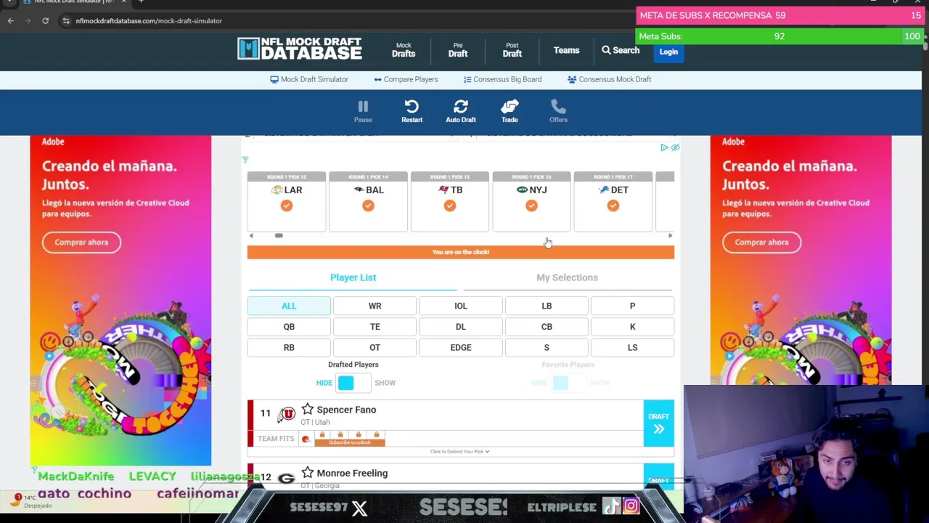Filter players by TE

[x=375, y=327]
